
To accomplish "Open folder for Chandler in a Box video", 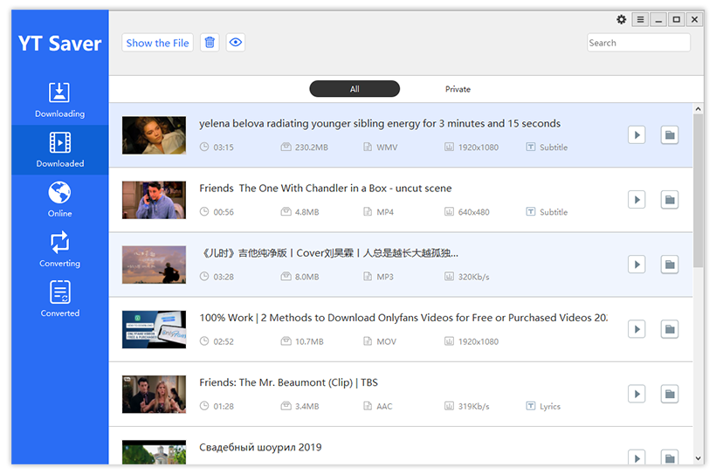I will [x=670, y=200].
